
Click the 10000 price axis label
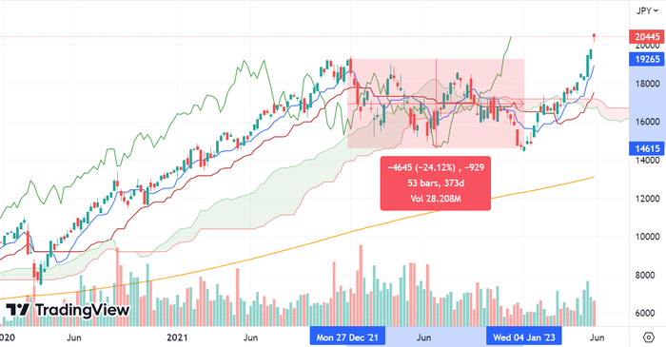pyautogui.click(x=648, y=237)
